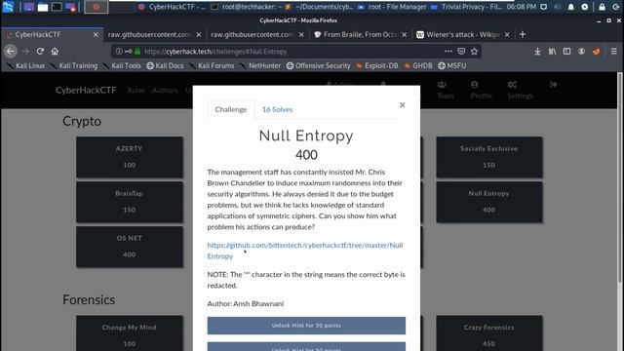This screenshot has width=624, height=351.
Task: Show site information icon in address bar
Action: point(119,52)
